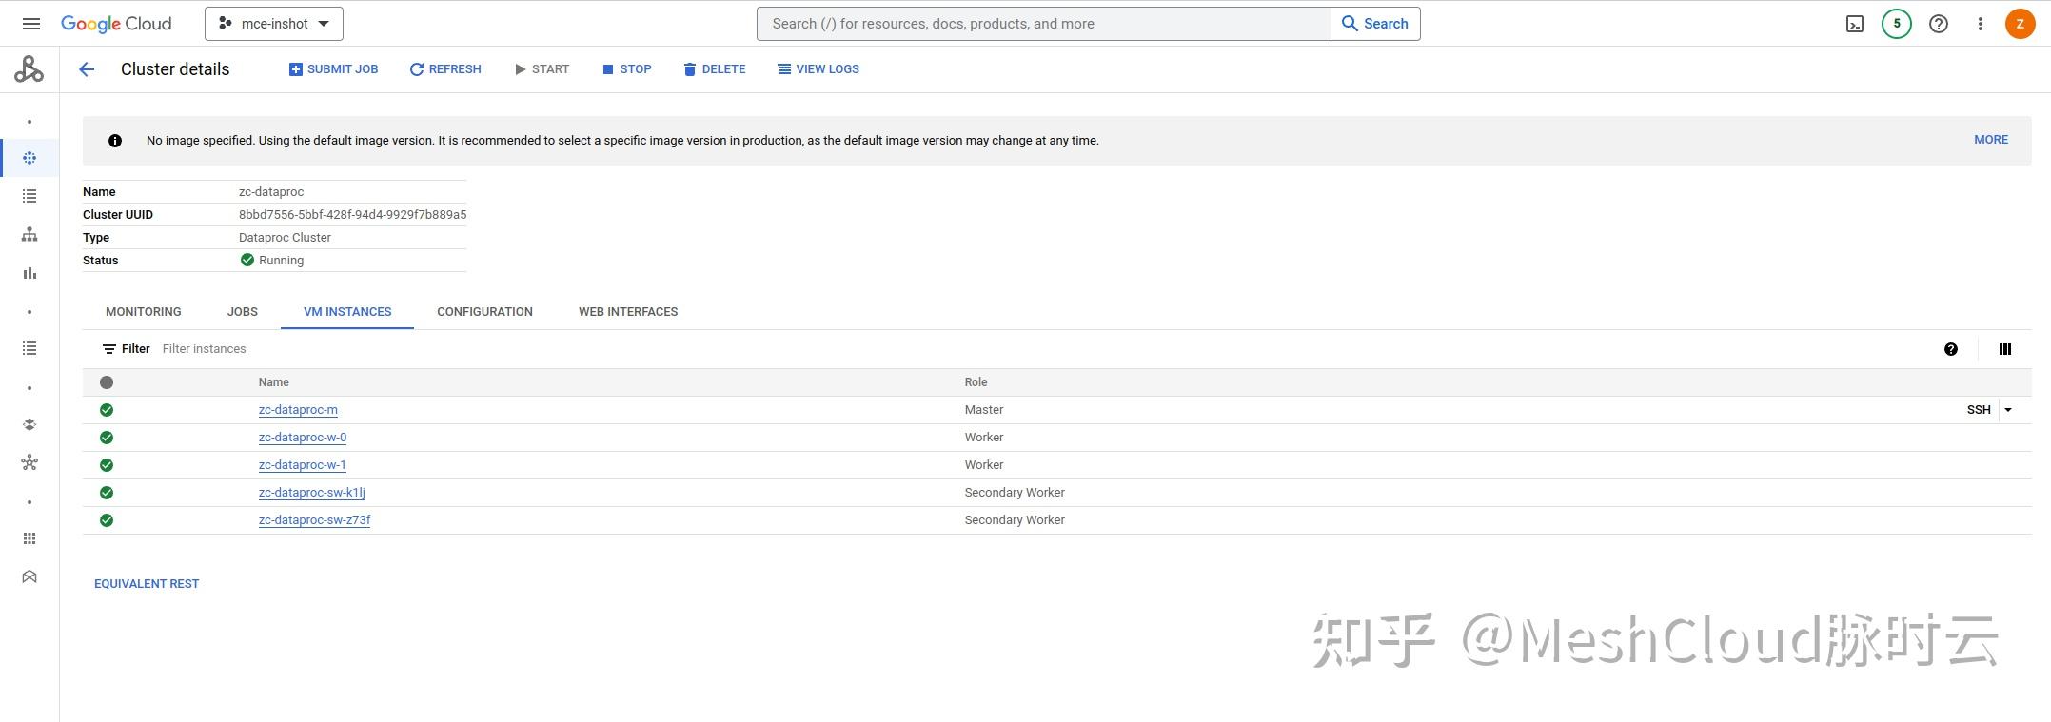Click the cluster UUID value text

point(352,215)
